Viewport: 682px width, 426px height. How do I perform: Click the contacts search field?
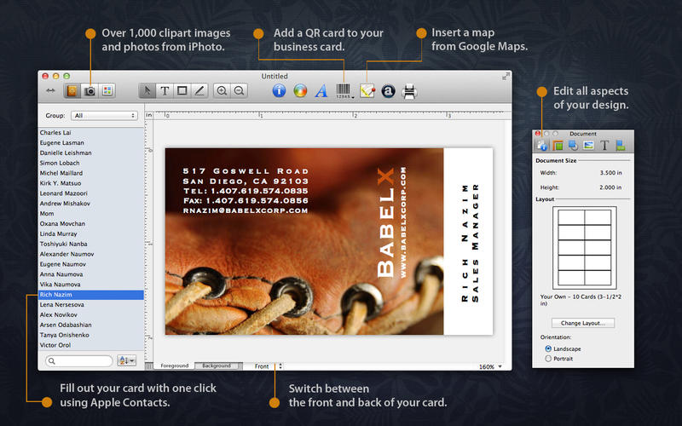click(x=78, y=361)
